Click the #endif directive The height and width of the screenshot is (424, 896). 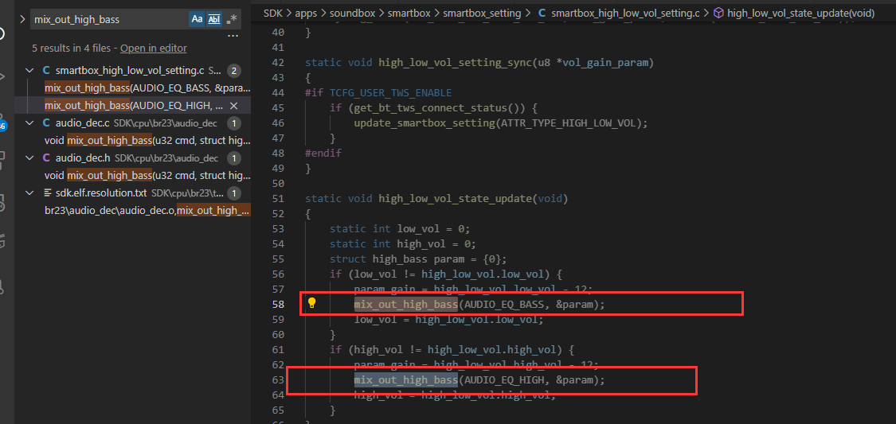323,153
